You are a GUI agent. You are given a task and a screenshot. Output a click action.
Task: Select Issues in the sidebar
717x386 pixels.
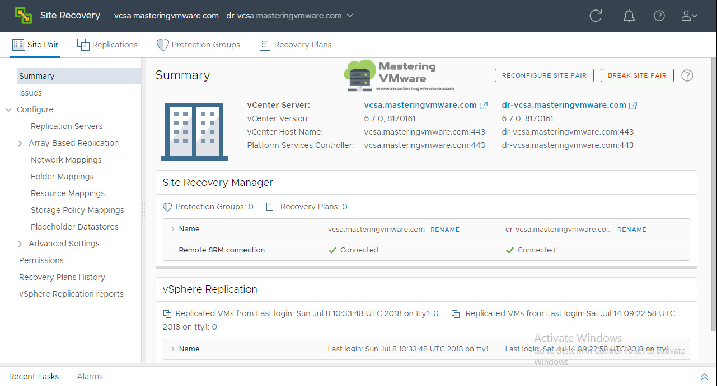click(x=30, y=93)
